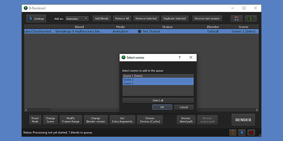Open the 'Add as' Animation dropdown
The width and height of the screenshot is (283, 141).
77,18
